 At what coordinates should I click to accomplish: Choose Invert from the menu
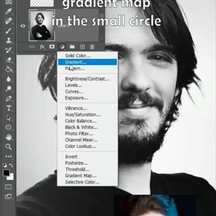click(71, 157)
